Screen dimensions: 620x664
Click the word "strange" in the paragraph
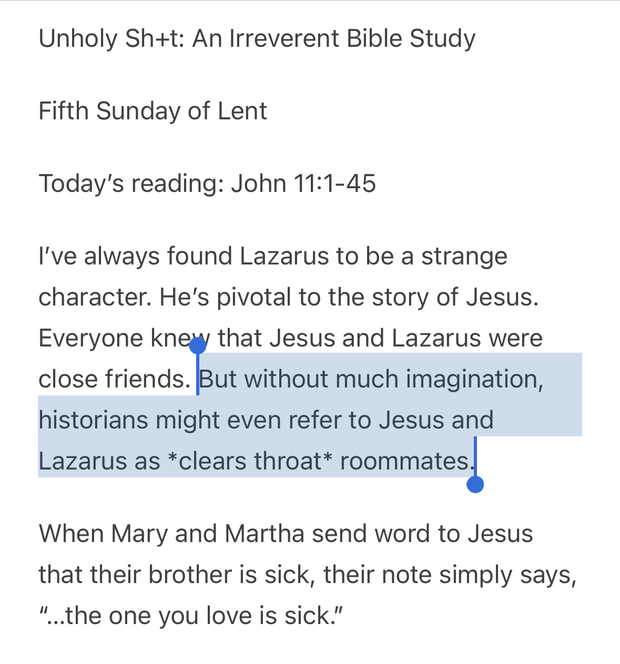[464, 256]
